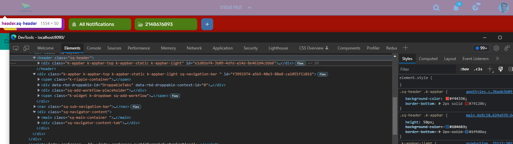513x144 pixels.
Task: Open the bell notifications icon showing badge 3
Action: (457, 7)
